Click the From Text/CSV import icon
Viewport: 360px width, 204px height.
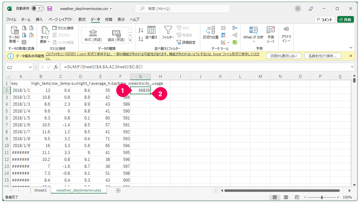point(24,28)
